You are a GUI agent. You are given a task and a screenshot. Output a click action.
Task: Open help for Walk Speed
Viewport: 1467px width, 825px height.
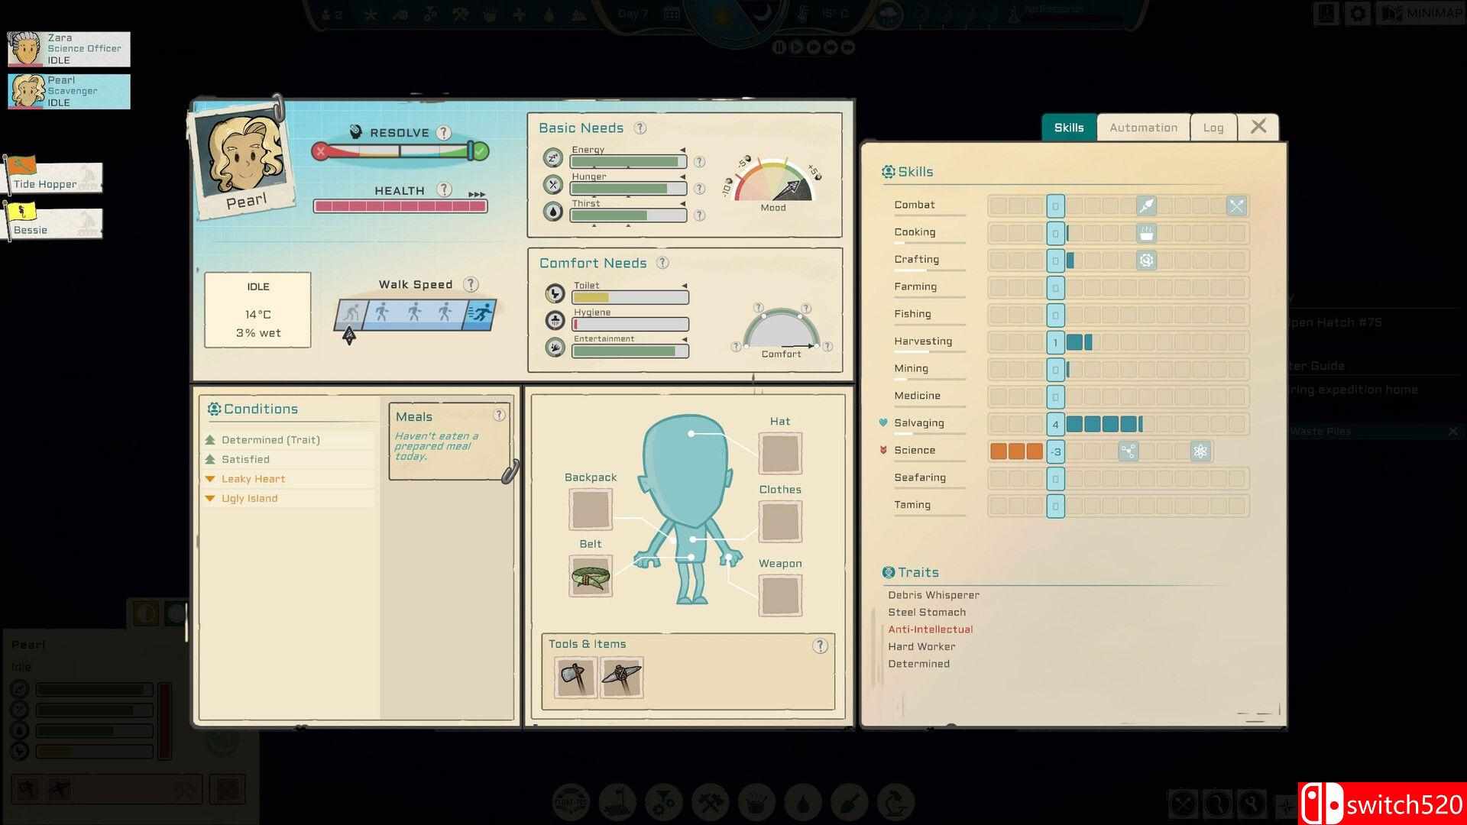coord(471,285)
